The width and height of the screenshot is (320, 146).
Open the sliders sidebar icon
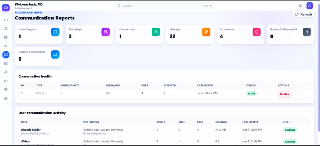point(6,90)
